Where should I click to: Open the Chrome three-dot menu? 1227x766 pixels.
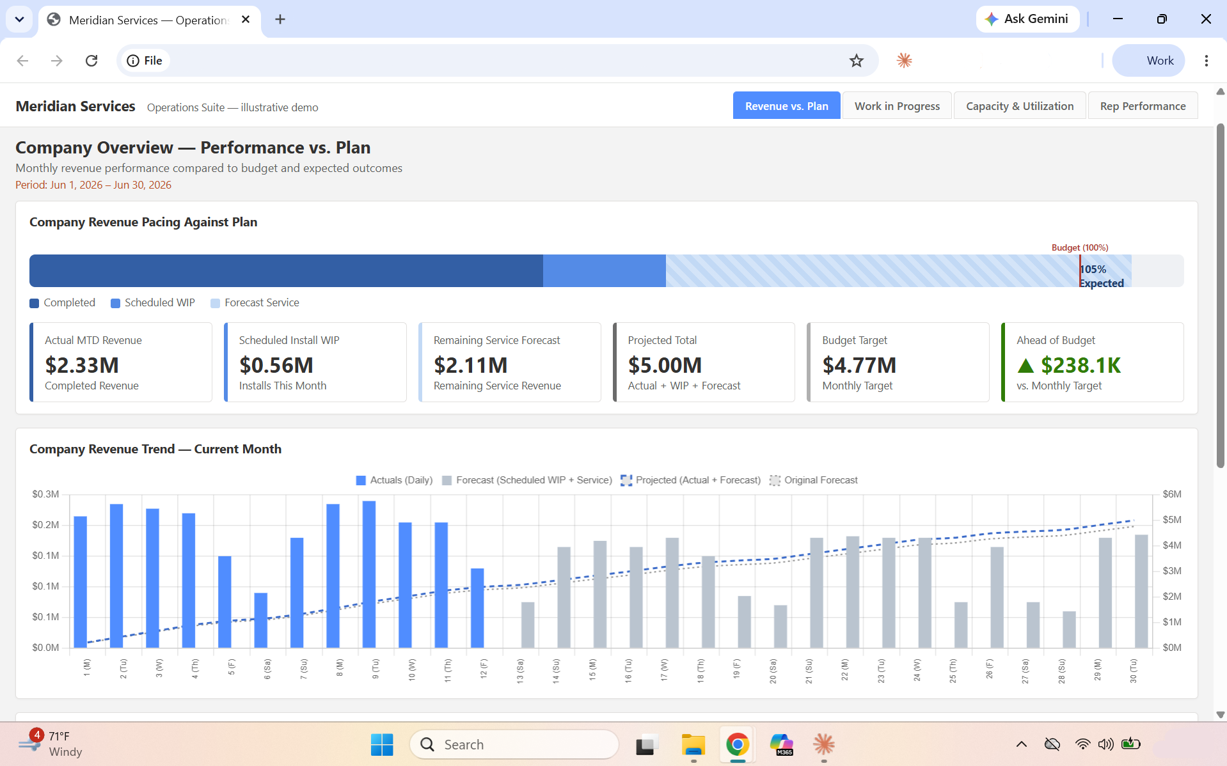(x=1206, y=61)
